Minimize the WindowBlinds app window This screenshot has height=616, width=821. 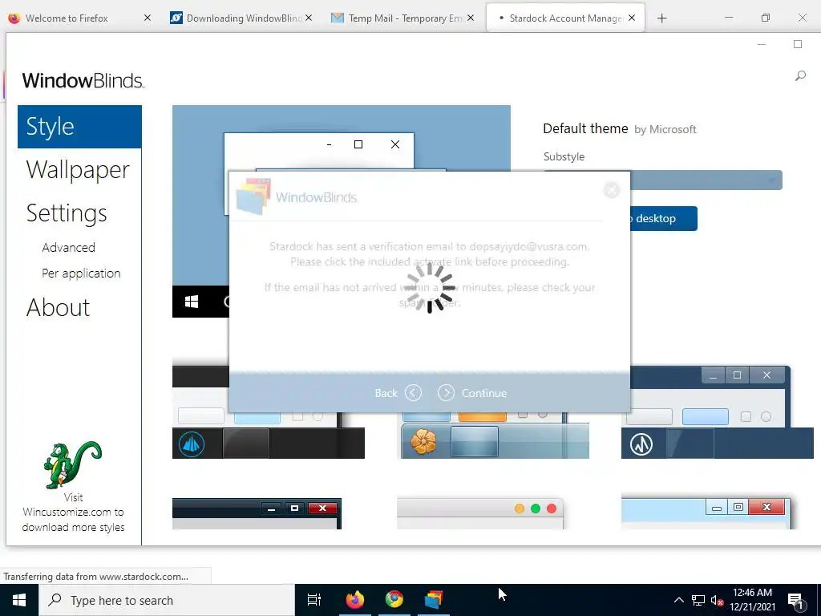point(762,45)
